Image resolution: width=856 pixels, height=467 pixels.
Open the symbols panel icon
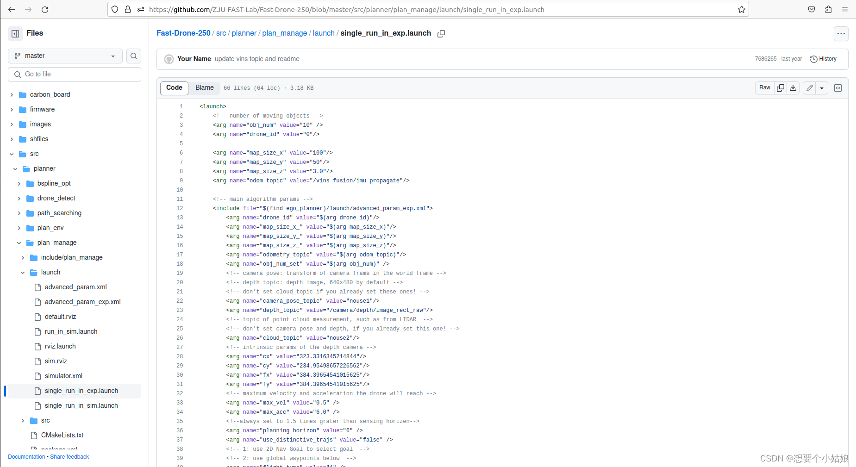[838, 88]
